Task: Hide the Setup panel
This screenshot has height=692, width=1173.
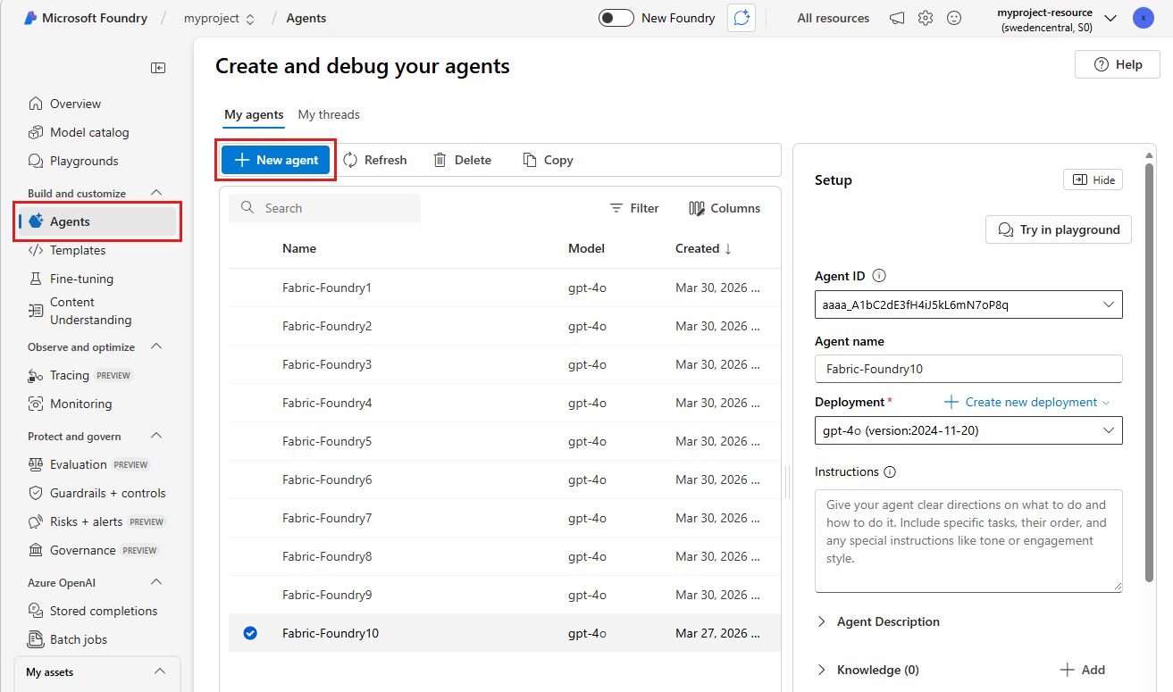Action: pyautogui.click(x=1093, y=179)
